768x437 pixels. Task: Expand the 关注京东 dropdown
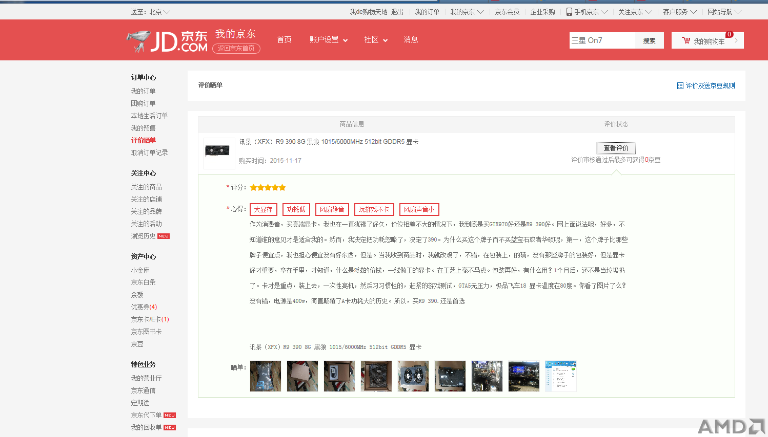click(x=635, y=12)
